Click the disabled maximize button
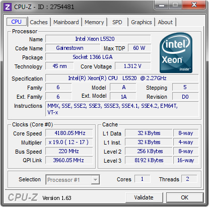 coord(175,5)
